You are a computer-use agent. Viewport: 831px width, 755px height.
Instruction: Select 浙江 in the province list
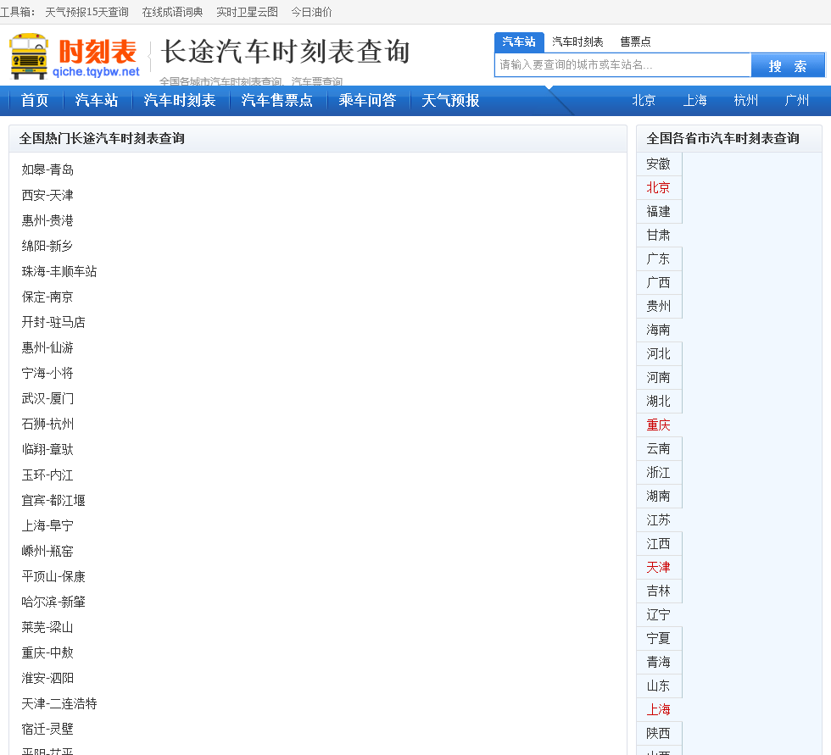658,473
